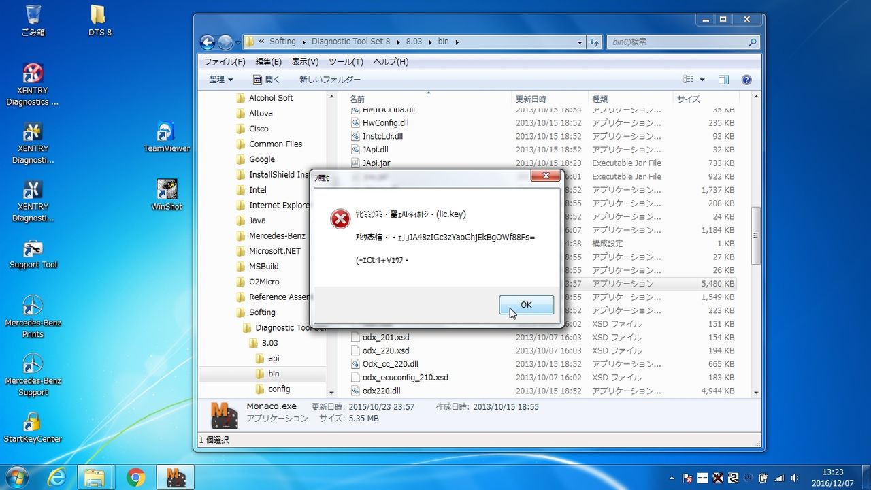871x490 pixels.
Task: Select the odx_ecuconfig_210.xsd file
Action: [x=405, y=378]
